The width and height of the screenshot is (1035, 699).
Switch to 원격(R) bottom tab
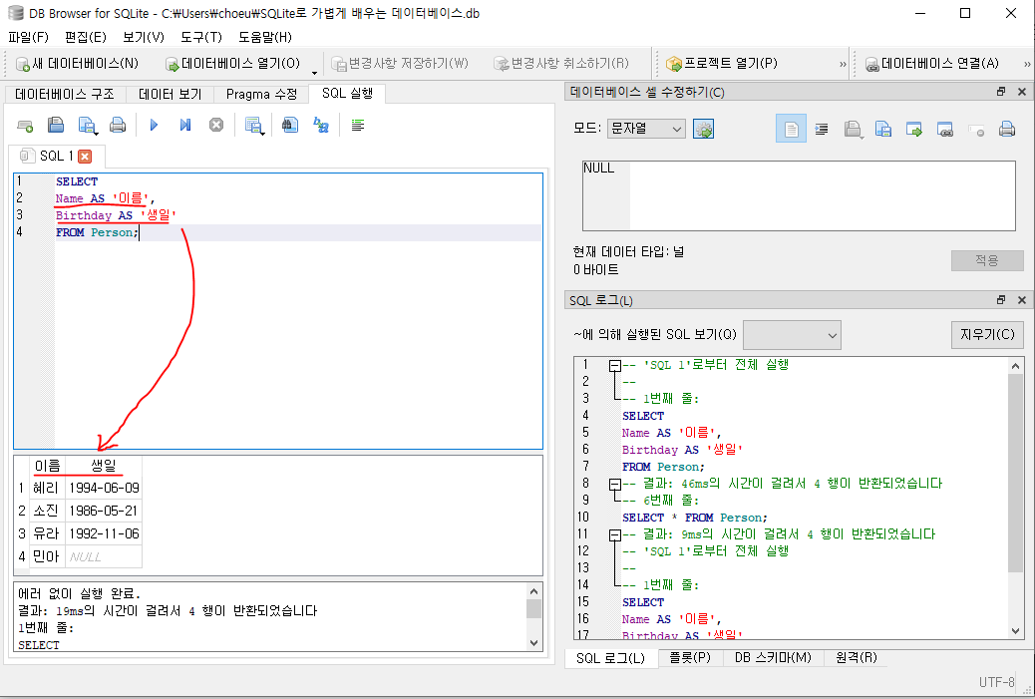tap(857, 658)
